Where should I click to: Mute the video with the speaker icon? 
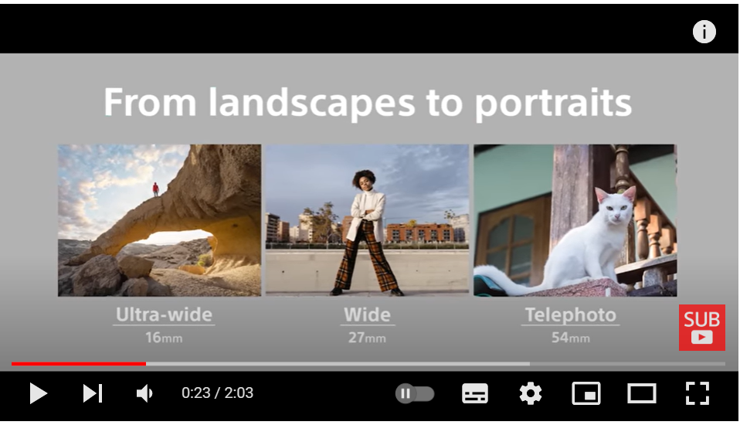pyautogui.click(x=144, y=393)
